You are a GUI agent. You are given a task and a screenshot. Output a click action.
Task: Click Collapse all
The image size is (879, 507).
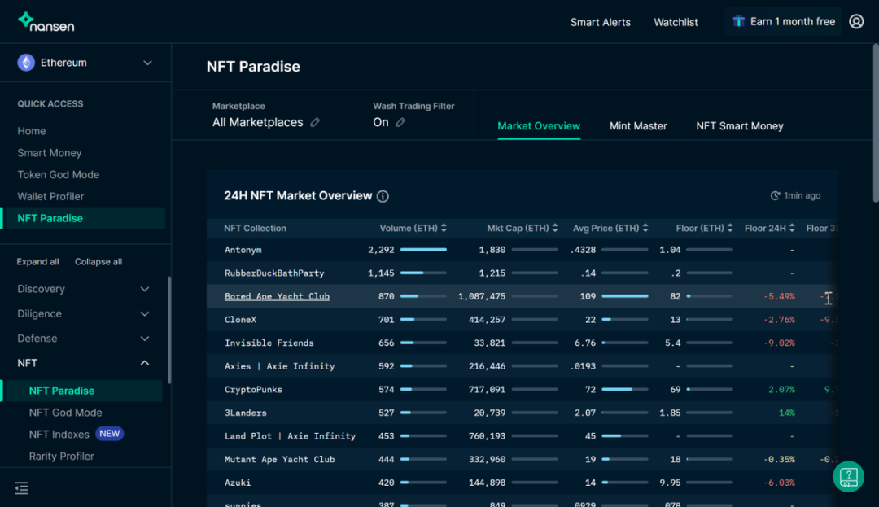(98, 261)
